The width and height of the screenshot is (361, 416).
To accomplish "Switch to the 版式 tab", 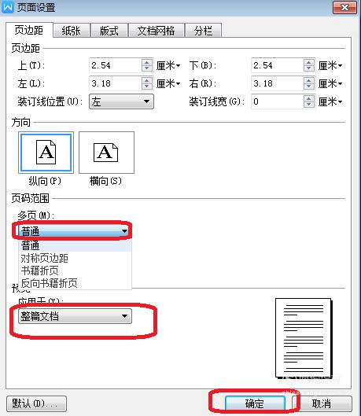I will point(109,31).
